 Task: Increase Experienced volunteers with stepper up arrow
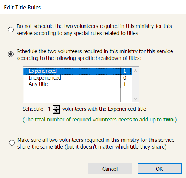tap(56, 107)
